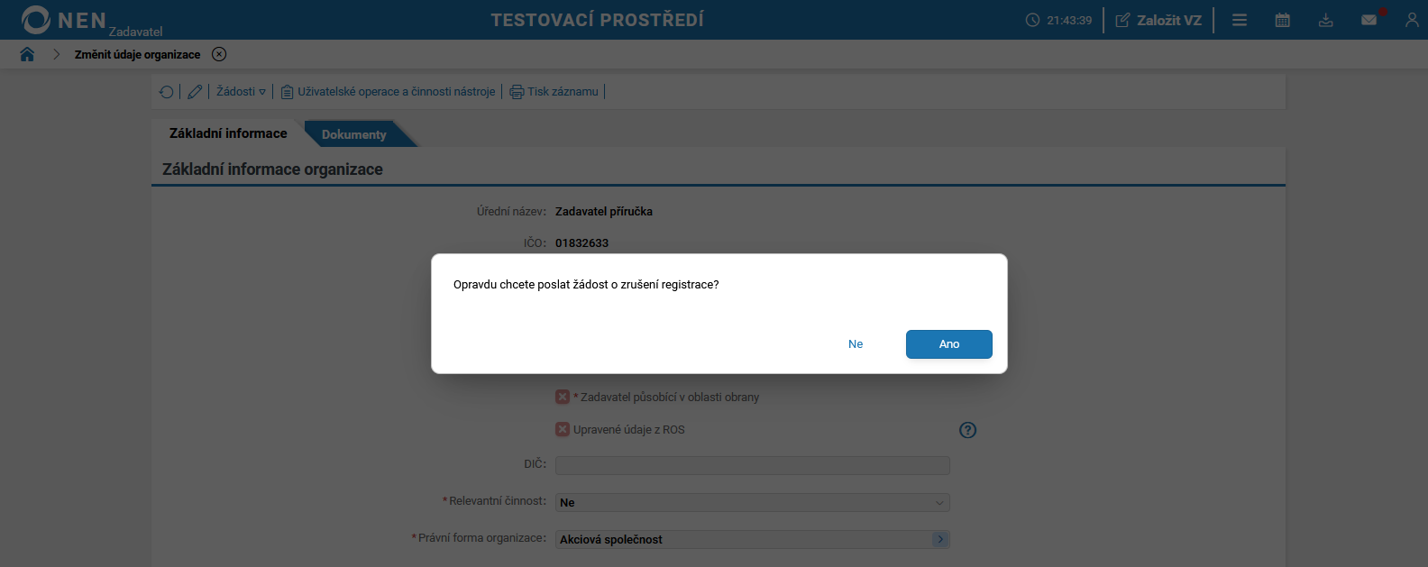Select the pencil edit icon in the toolbar

pos(195,91)
